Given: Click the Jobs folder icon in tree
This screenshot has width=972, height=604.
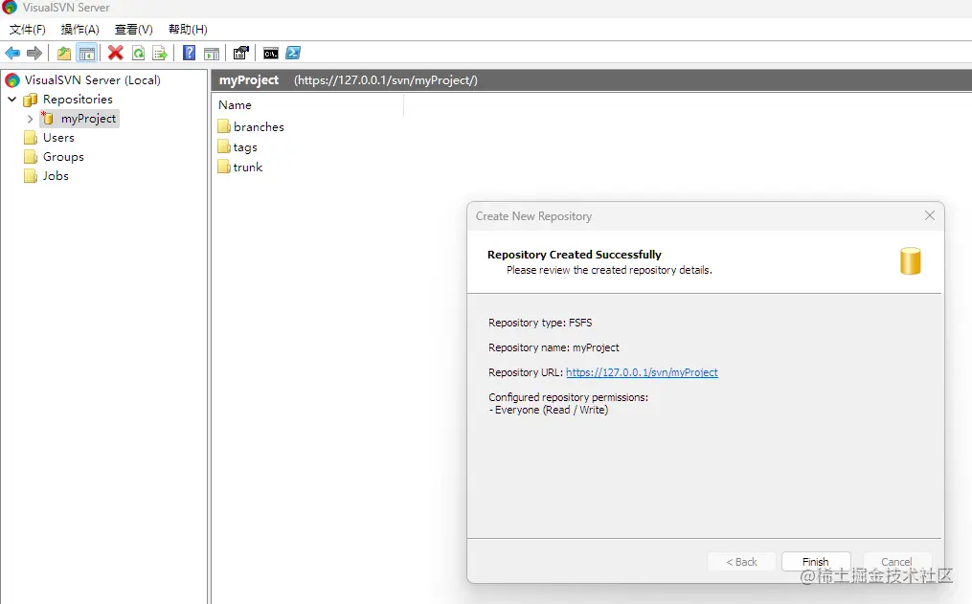Looking at the screenshot, I should (31, 176).
